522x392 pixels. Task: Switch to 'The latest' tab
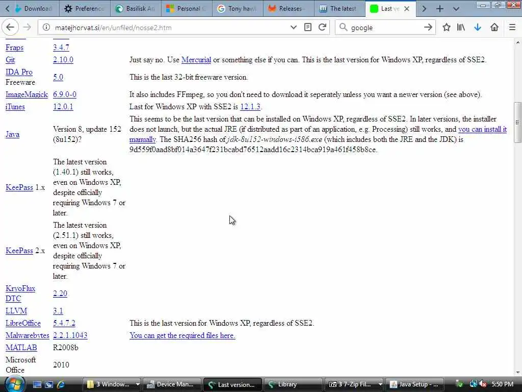pyautogui.click(x=340, y=9)
